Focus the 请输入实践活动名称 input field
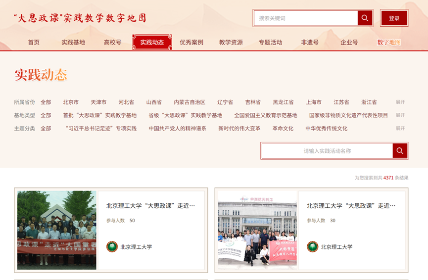Image resolution: width=428 pixels, height=280 pixels. [327, 151]
